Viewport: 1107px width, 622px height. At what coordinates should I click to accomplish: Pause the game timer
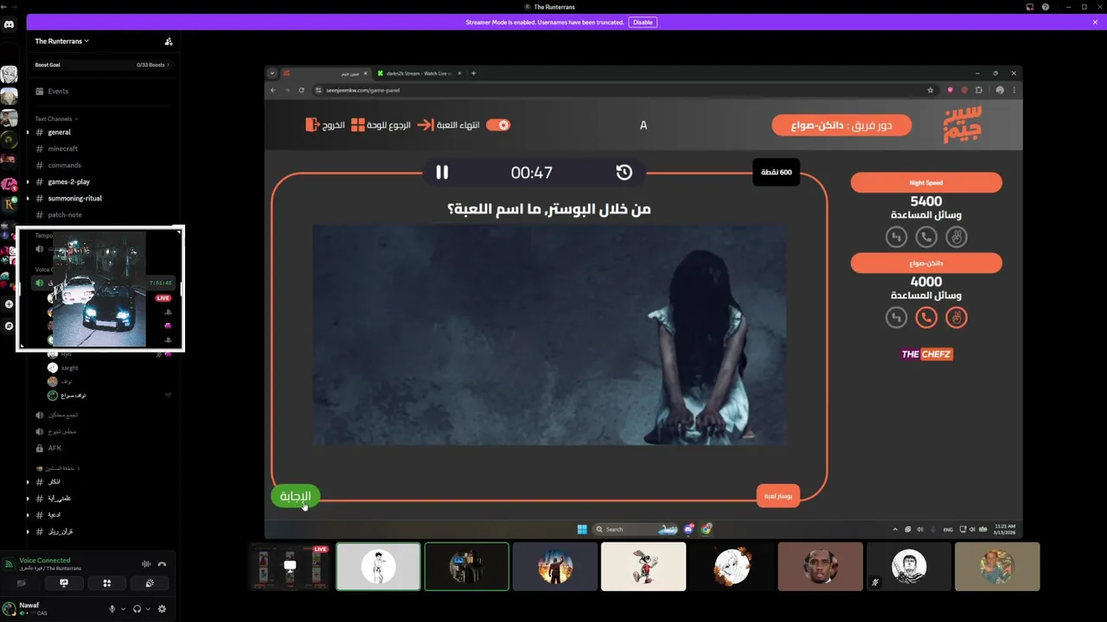442,173
